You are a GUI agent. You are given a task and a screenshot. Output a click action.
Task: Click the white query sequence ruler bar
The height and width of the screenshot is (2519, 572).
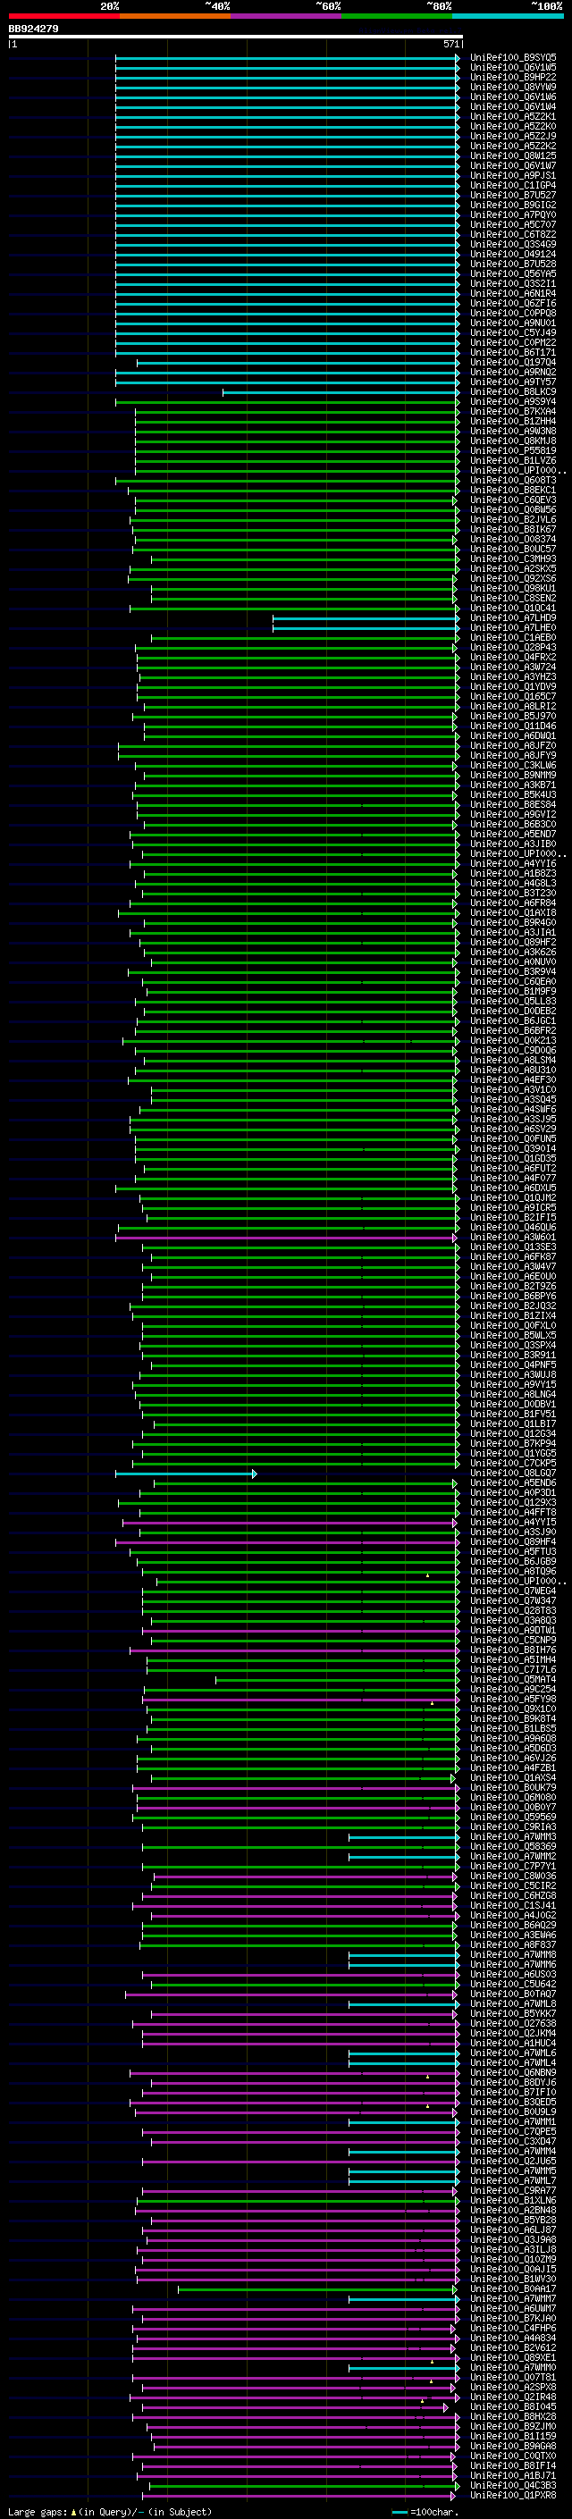point(236,36)
